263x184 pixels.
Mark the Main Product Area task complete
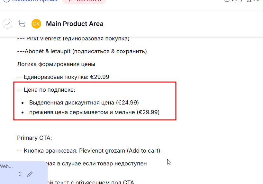coord(7,24)
